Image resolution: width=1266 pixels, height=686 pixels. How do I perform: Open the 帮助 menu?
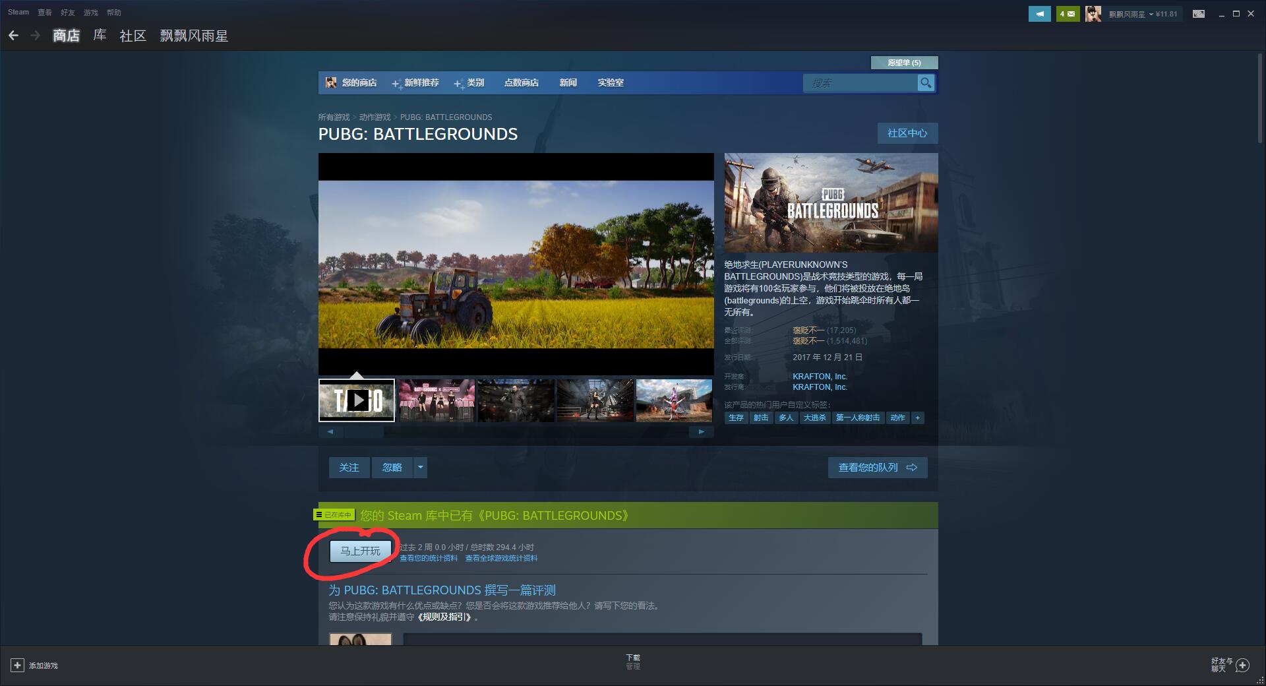point(114,12)
